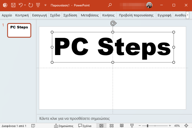Click the PowerPoint app icon in title bar
The height and width of the screenshot is (128, 192).
[x=5, y=5]
